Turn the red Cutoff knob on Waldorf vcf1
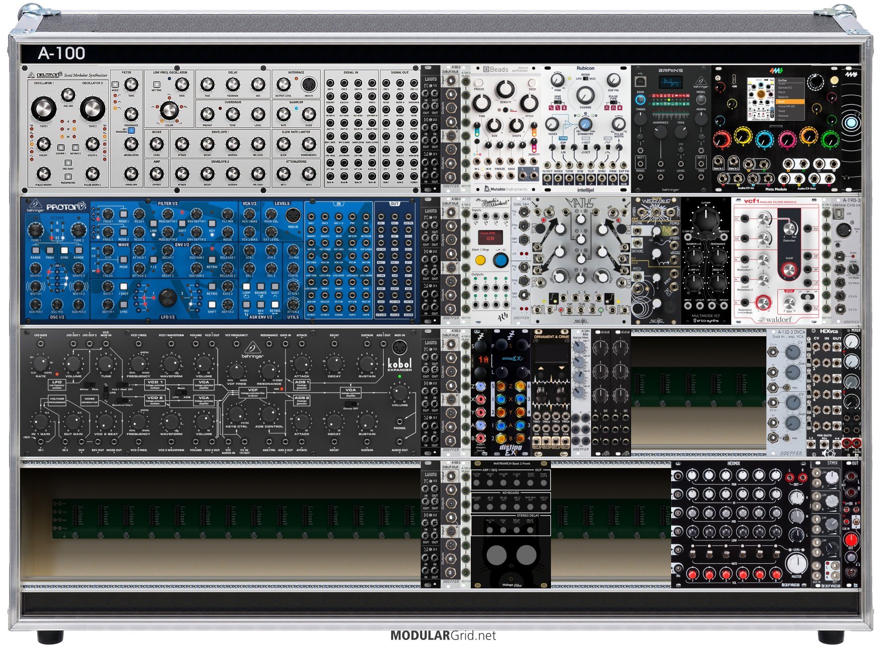The width and height of the screenshot is (887, 646). [789, 271]
